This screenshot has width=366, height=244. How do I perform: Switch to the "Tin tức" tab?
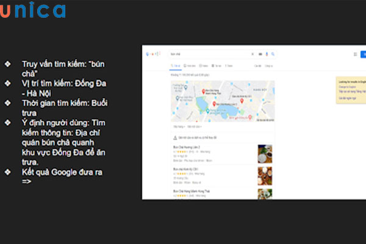tap(217, 66)
